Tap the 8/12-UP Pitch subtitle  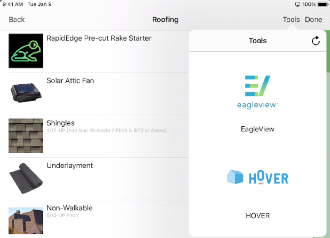pyautogui.click(x=62, y=215)
